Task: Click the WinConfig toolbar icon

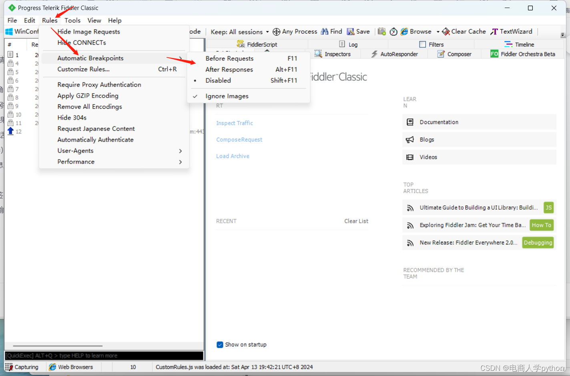Action: click(9, 32)
